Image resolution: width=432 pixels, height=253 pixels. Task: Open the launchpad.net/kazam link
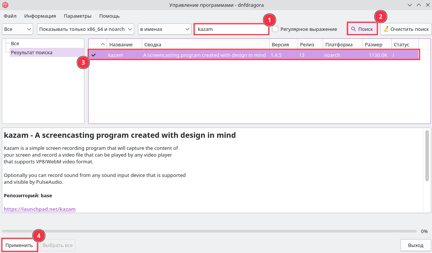click(40, 209)
